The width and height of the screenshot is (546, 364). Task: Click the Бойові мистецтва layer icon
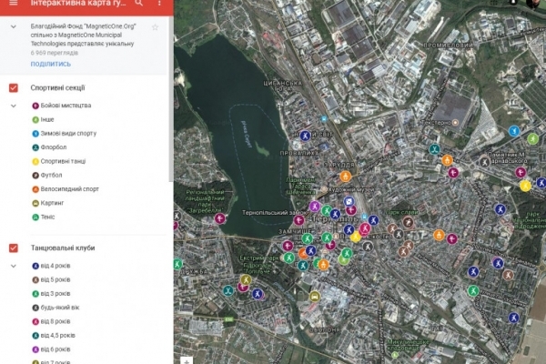(35, 106)
